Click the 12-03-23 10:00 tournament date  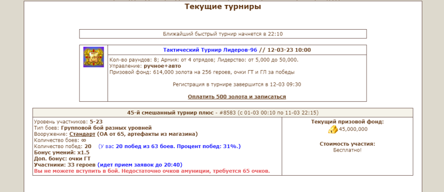click(289, 50)
